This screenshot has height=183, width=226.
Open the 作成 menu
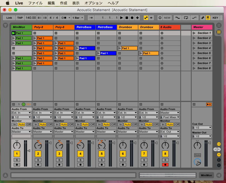[64, 3]
